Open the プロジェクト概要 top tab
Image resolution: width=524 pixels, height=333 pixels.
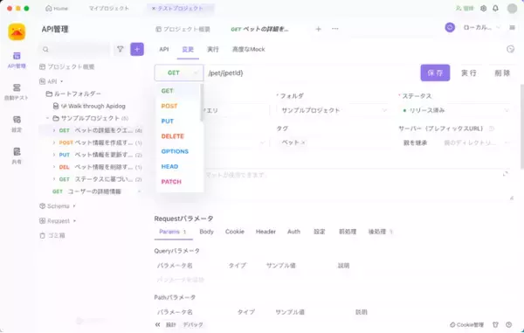(183, 29)
